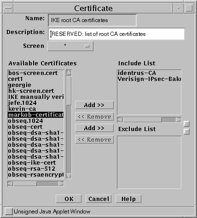Click horizontal scrollbar thumb under Include List

point(142,120)
